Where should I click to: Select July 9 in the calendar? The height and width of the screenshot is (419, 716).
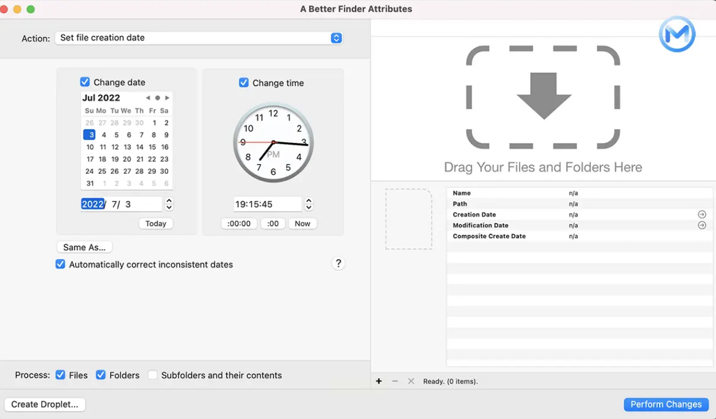[x=167, y=135]
